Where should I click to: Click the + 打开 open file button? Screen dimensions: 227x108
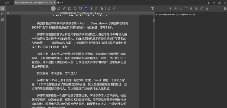pos(60,3)
